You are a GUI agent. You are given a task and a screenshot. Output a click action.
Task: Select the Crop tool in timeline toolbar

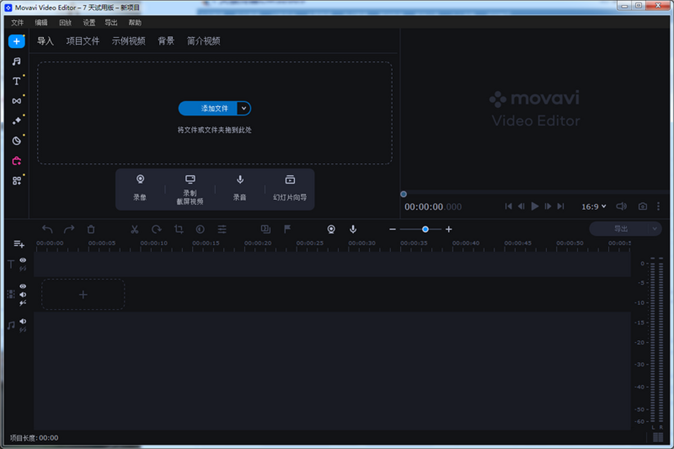pos(179,229)
